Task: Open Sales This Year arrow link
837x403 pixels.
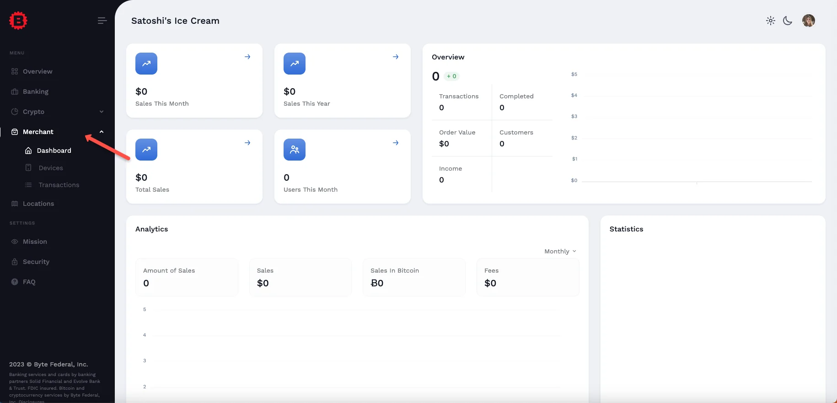Action: pyautogui.click(x=396, y=57)
